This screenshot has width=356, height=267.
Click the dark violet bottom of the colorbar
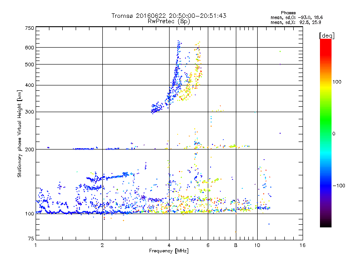(x=326, y=221)
